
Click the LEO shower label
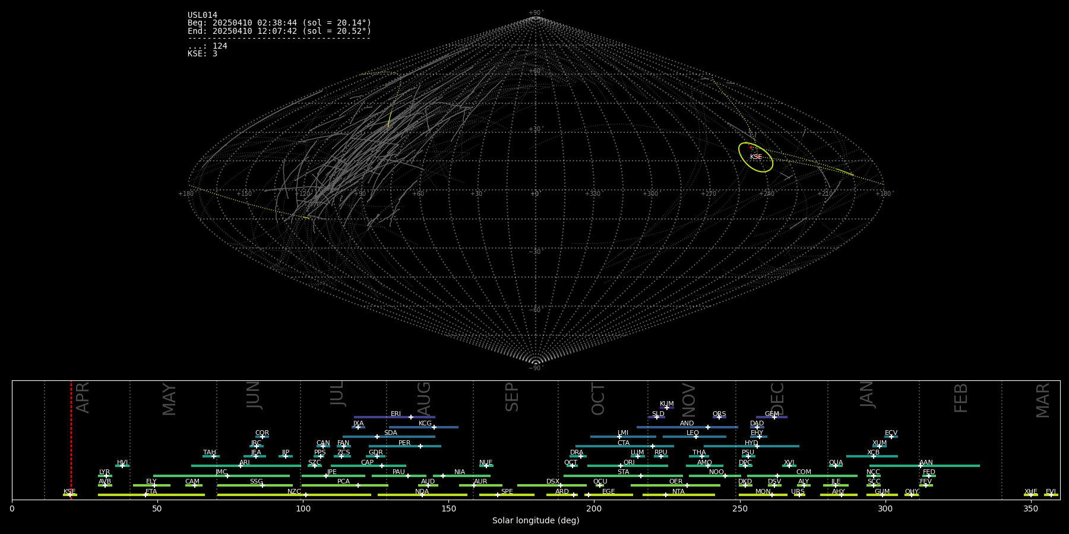point(692,433)
